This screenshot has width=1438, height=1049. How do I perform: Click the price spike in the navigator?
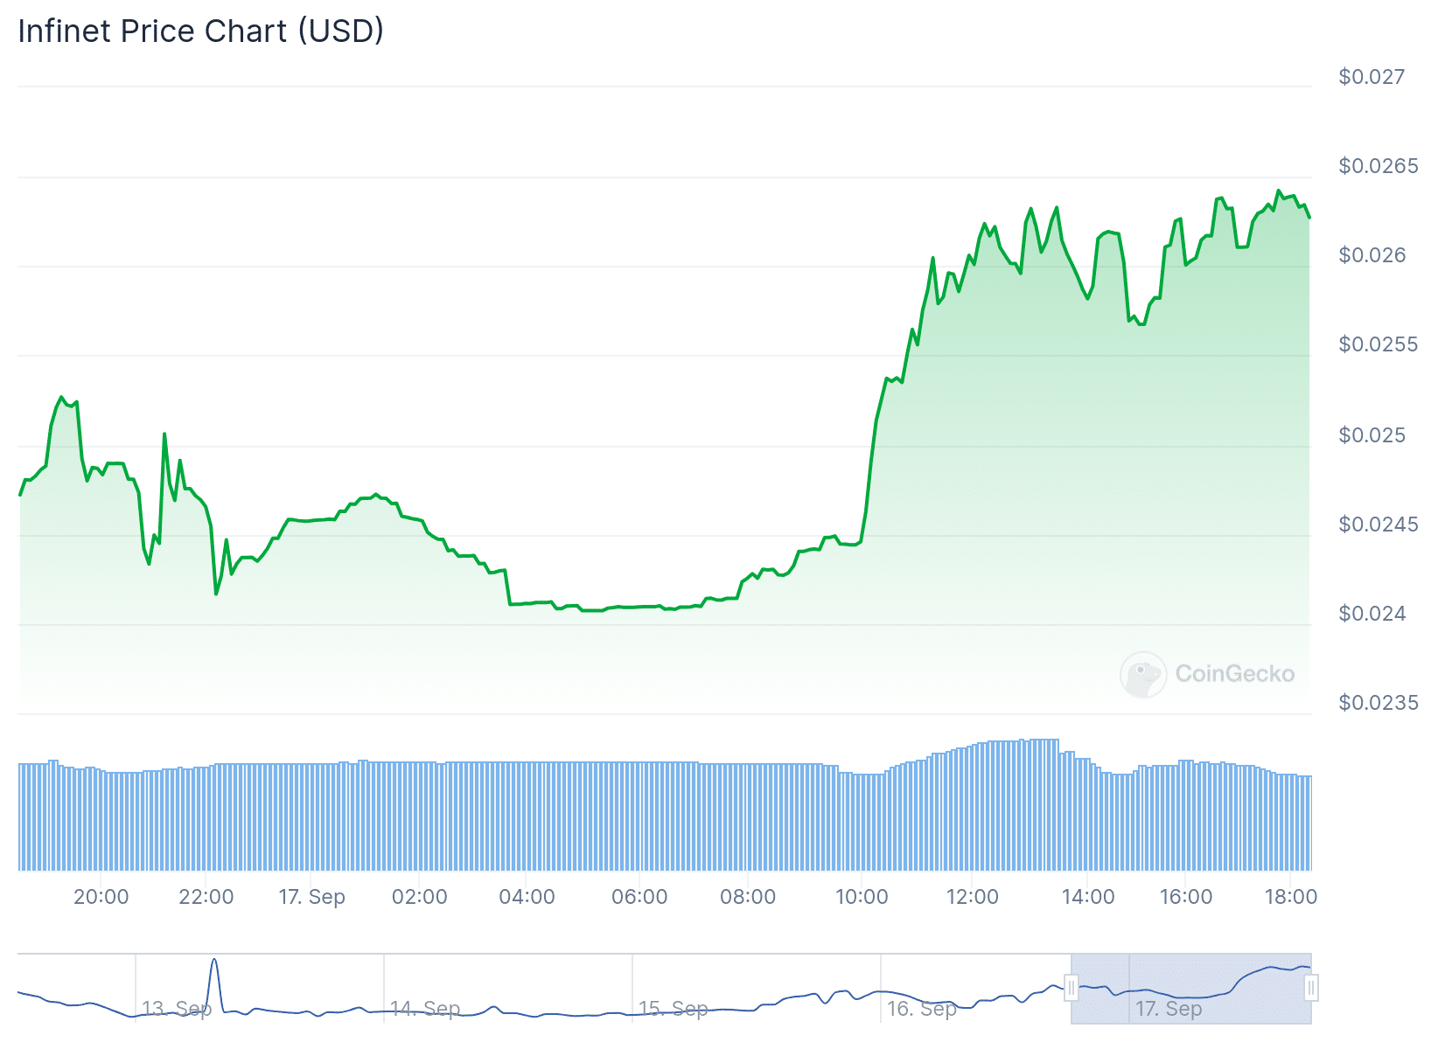coord(214,963)
